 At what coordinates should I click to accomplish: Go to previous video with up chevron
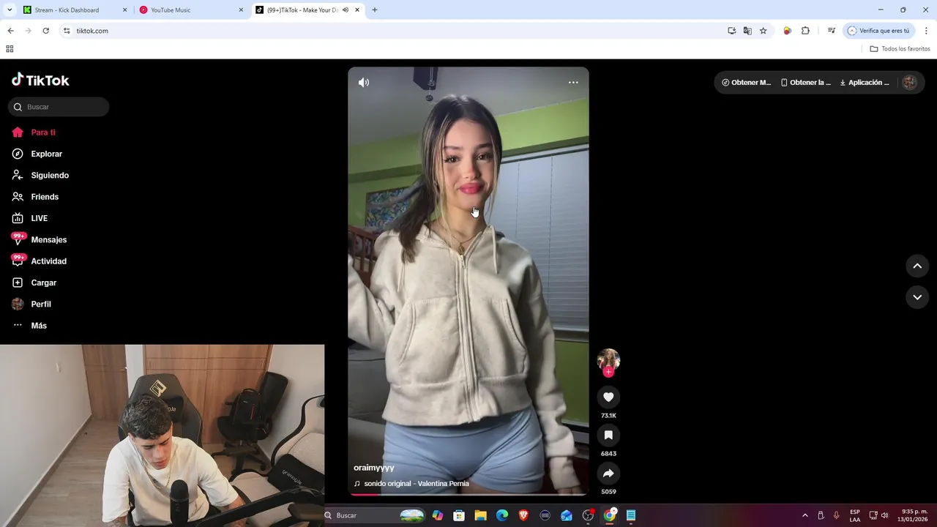click(x=917, y=266)
